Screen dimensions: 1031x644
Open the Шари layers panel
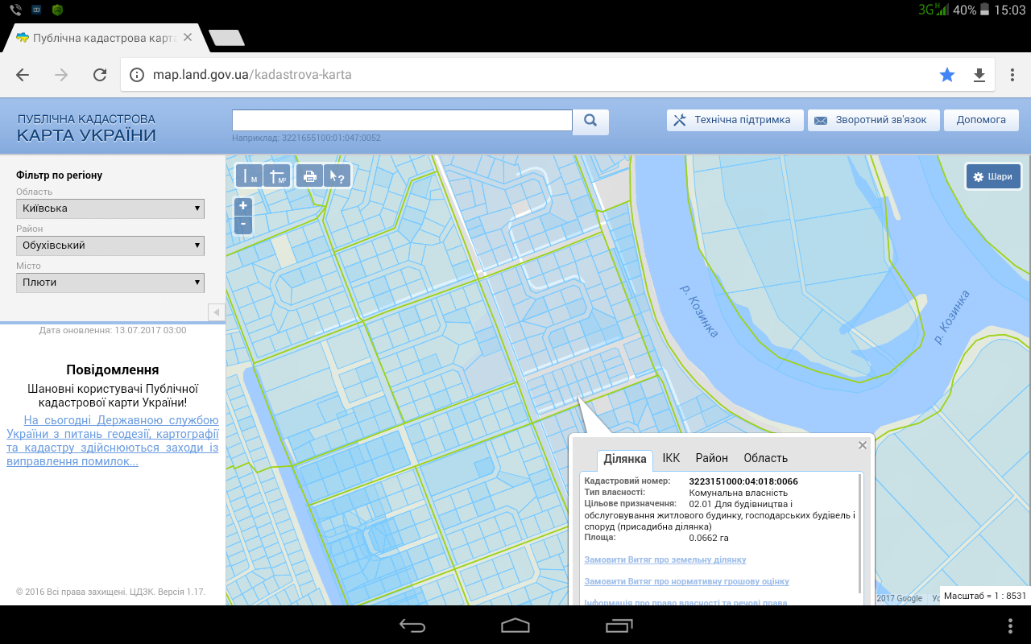click(993, 176)
